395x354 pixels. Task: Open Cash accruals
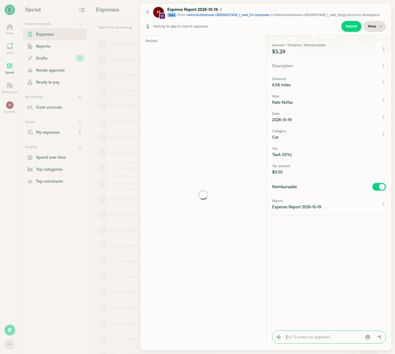[x=55, y=107]
